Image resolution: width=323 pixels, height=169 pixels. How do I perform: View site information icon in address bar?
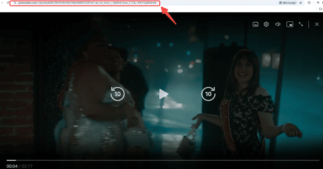point(15,3)
